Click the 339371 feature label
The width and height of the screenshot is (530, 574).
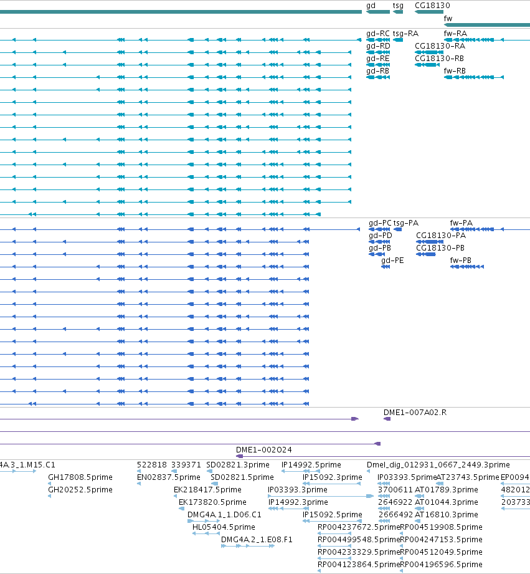click(x=186, y=465)
